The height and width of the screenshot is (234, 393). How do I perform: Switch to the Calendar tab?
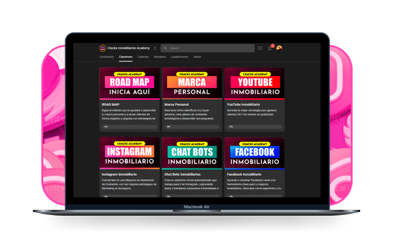(x=143, y=57)
